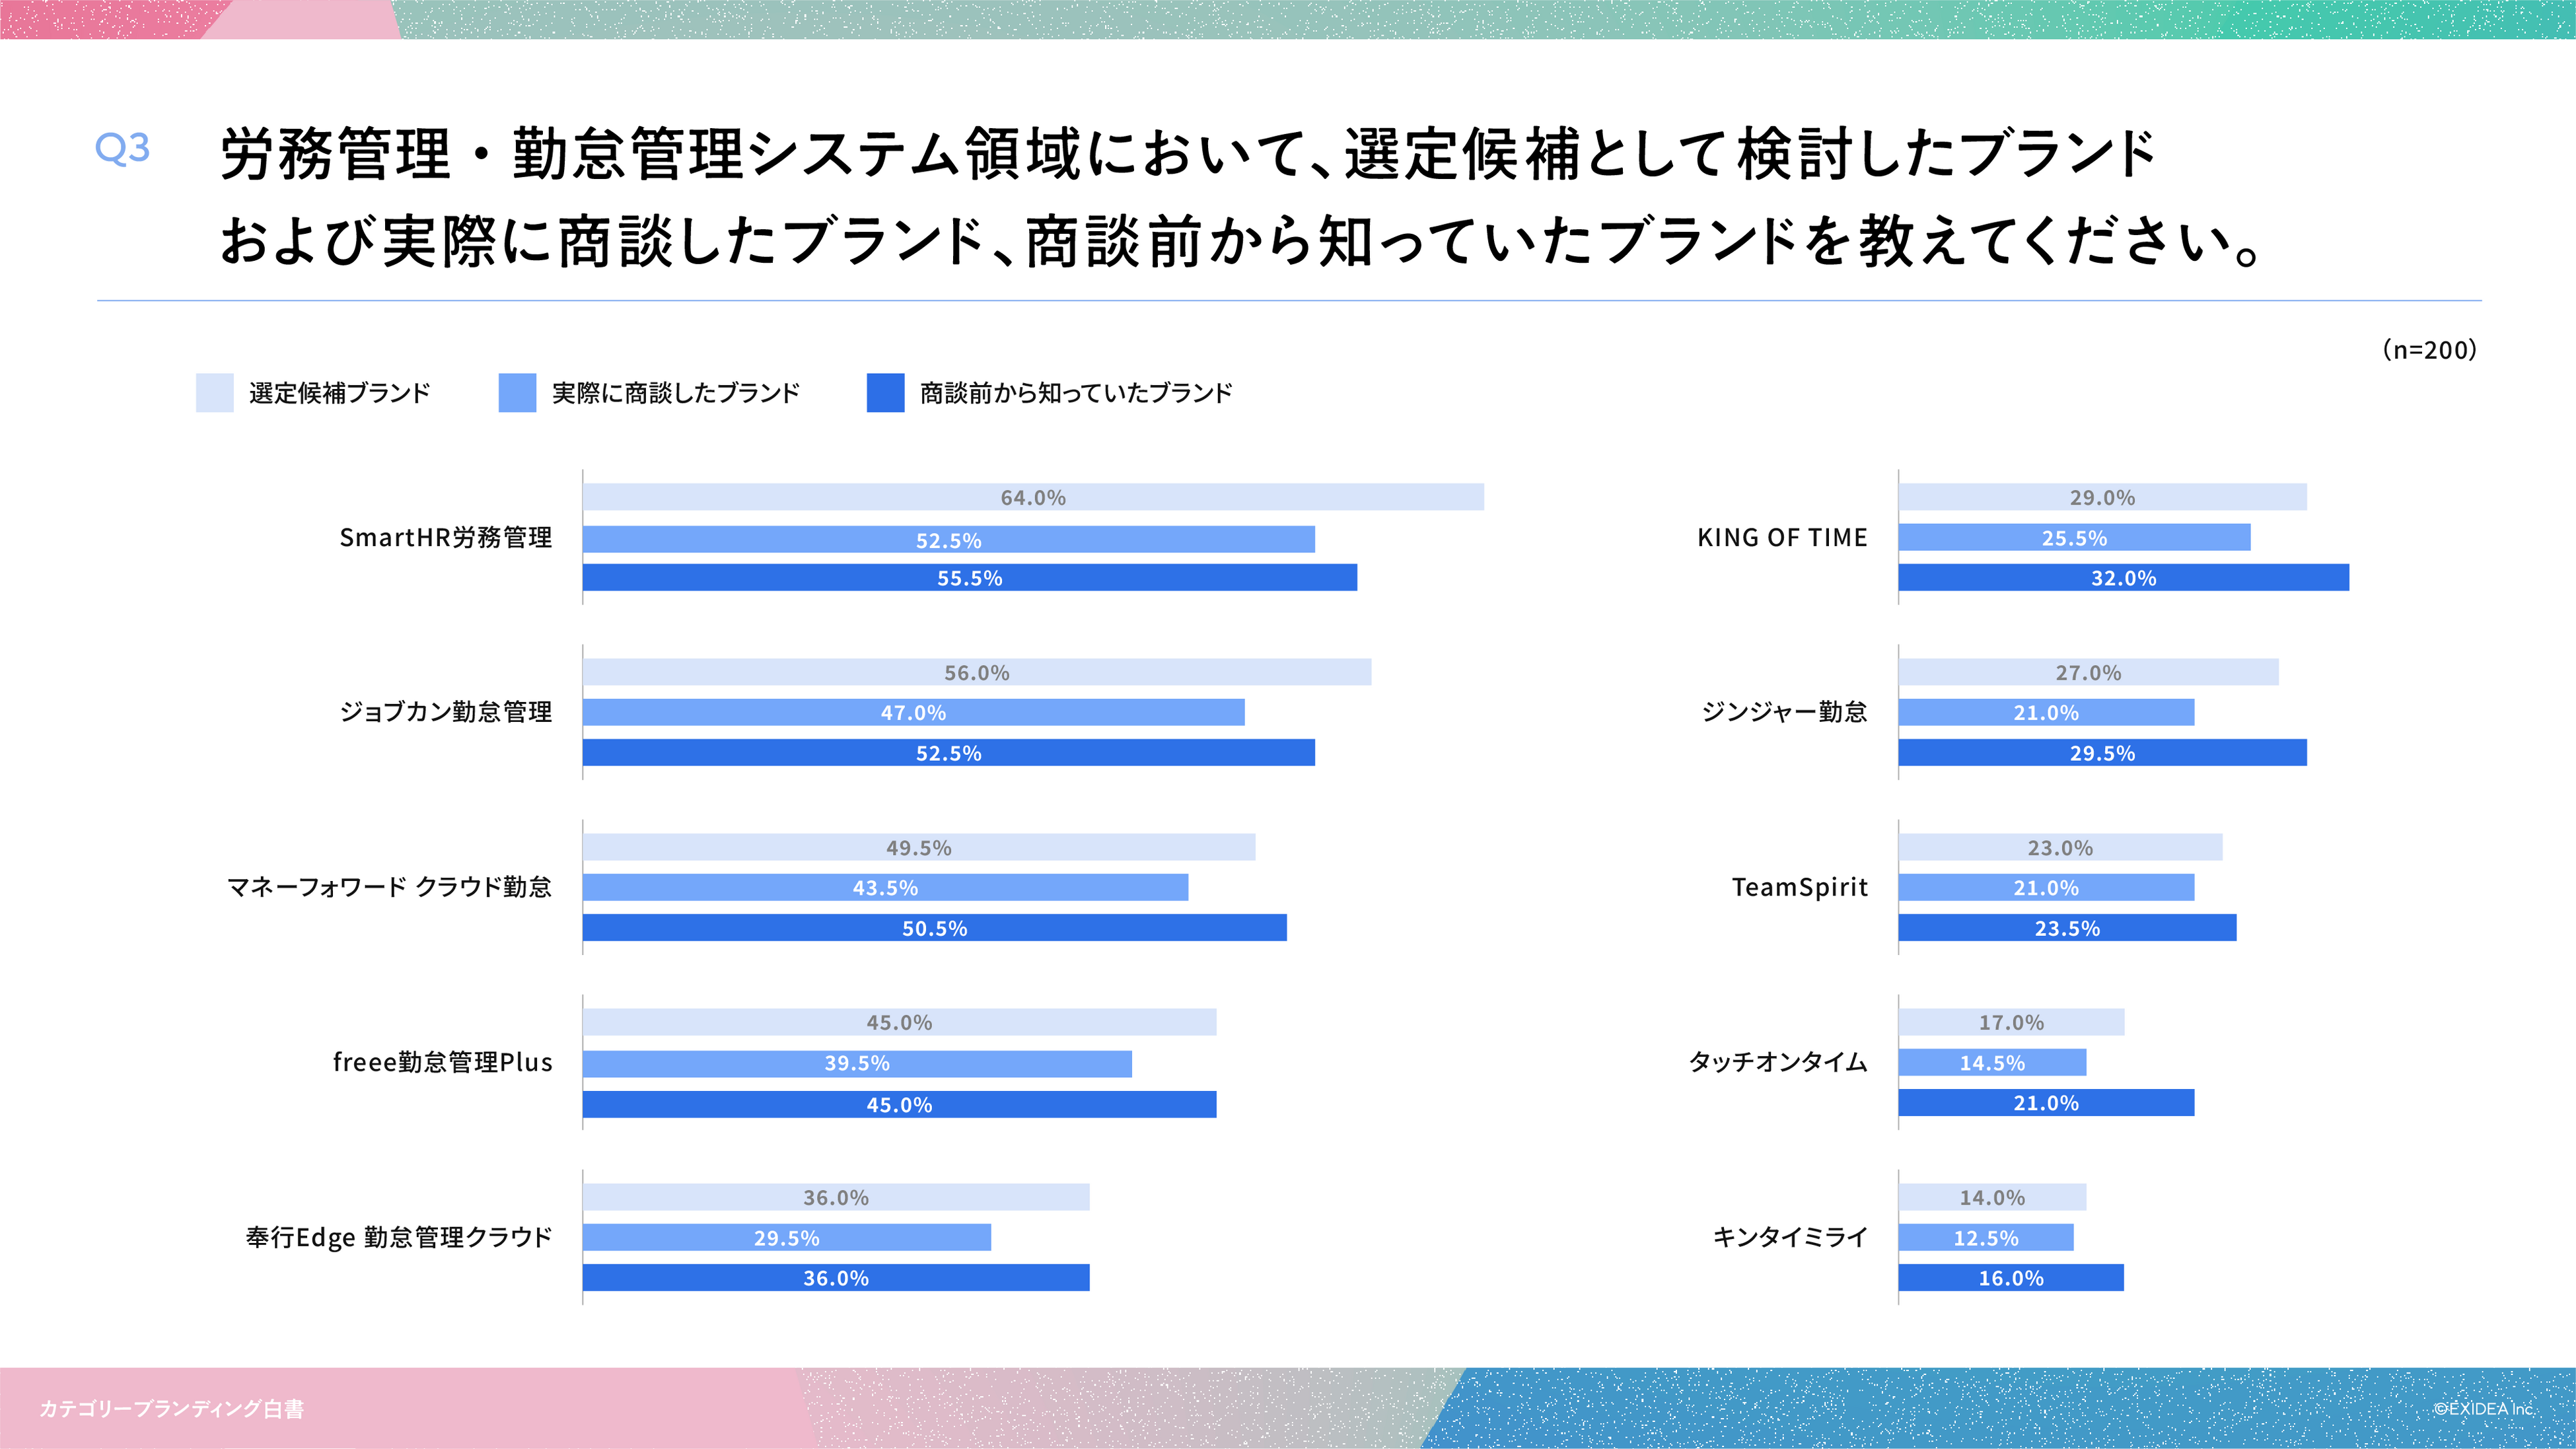
Task: Click the ジョブカン勤怠管理 47.0% bar
Action: (913, 712)
